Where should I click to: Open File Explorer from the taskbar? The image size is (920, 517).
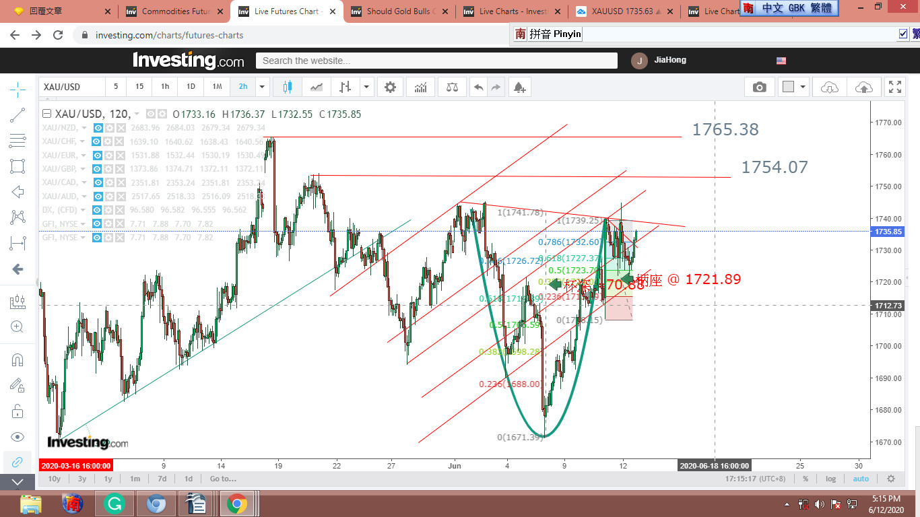pyautogui.click(x=31, y=504)
